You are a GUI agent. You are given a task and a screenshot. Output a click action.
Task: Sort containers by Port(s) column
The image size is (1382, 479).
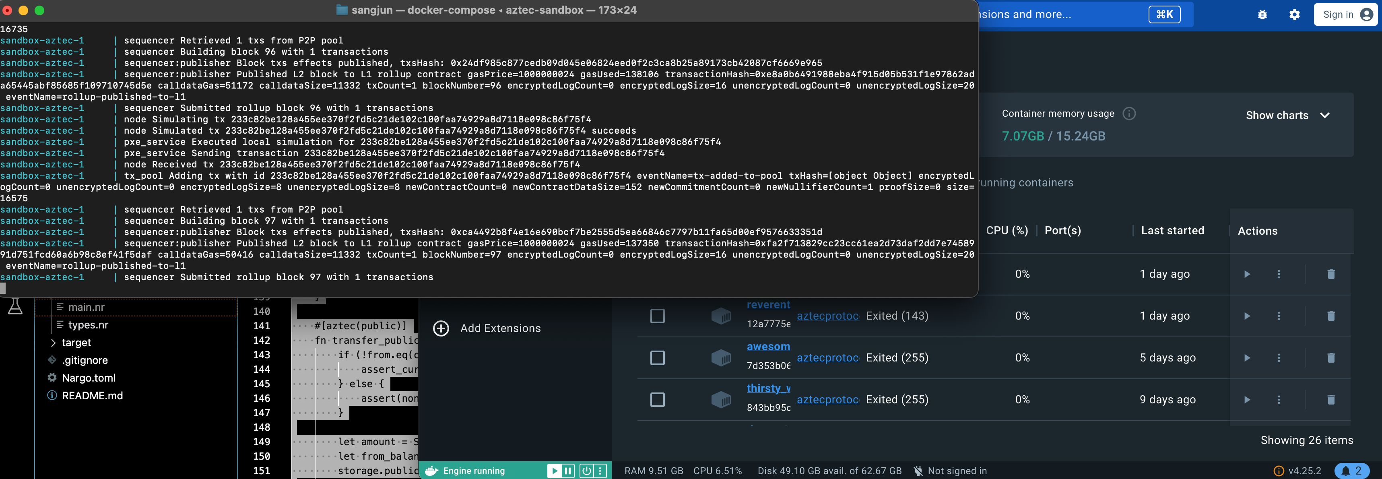coord(1062,231)
